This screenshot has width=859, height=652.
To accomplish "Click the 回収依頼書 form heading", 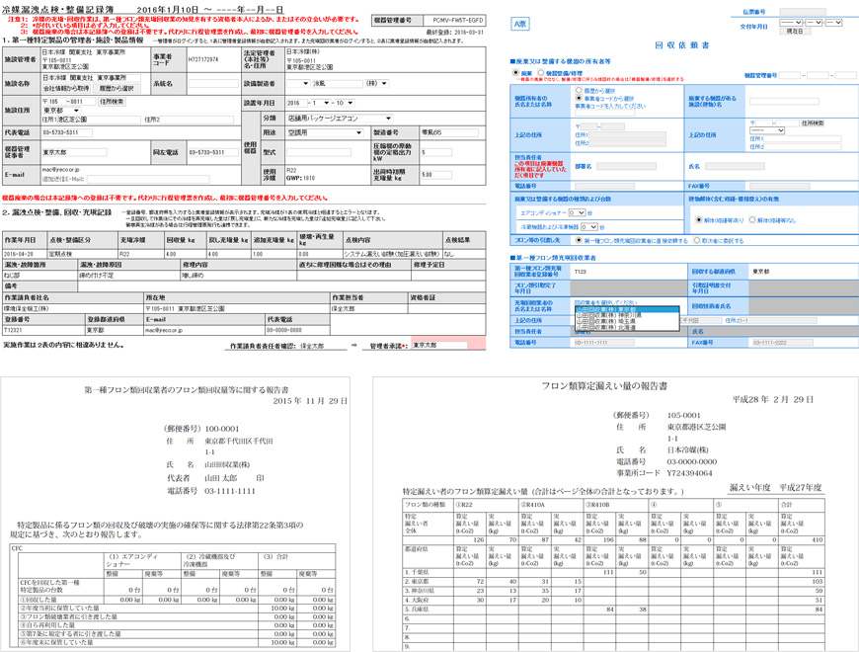I will 682,45.
